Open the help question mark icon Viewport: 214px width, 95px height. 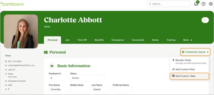pyautogui.click(x=203, y=4)
